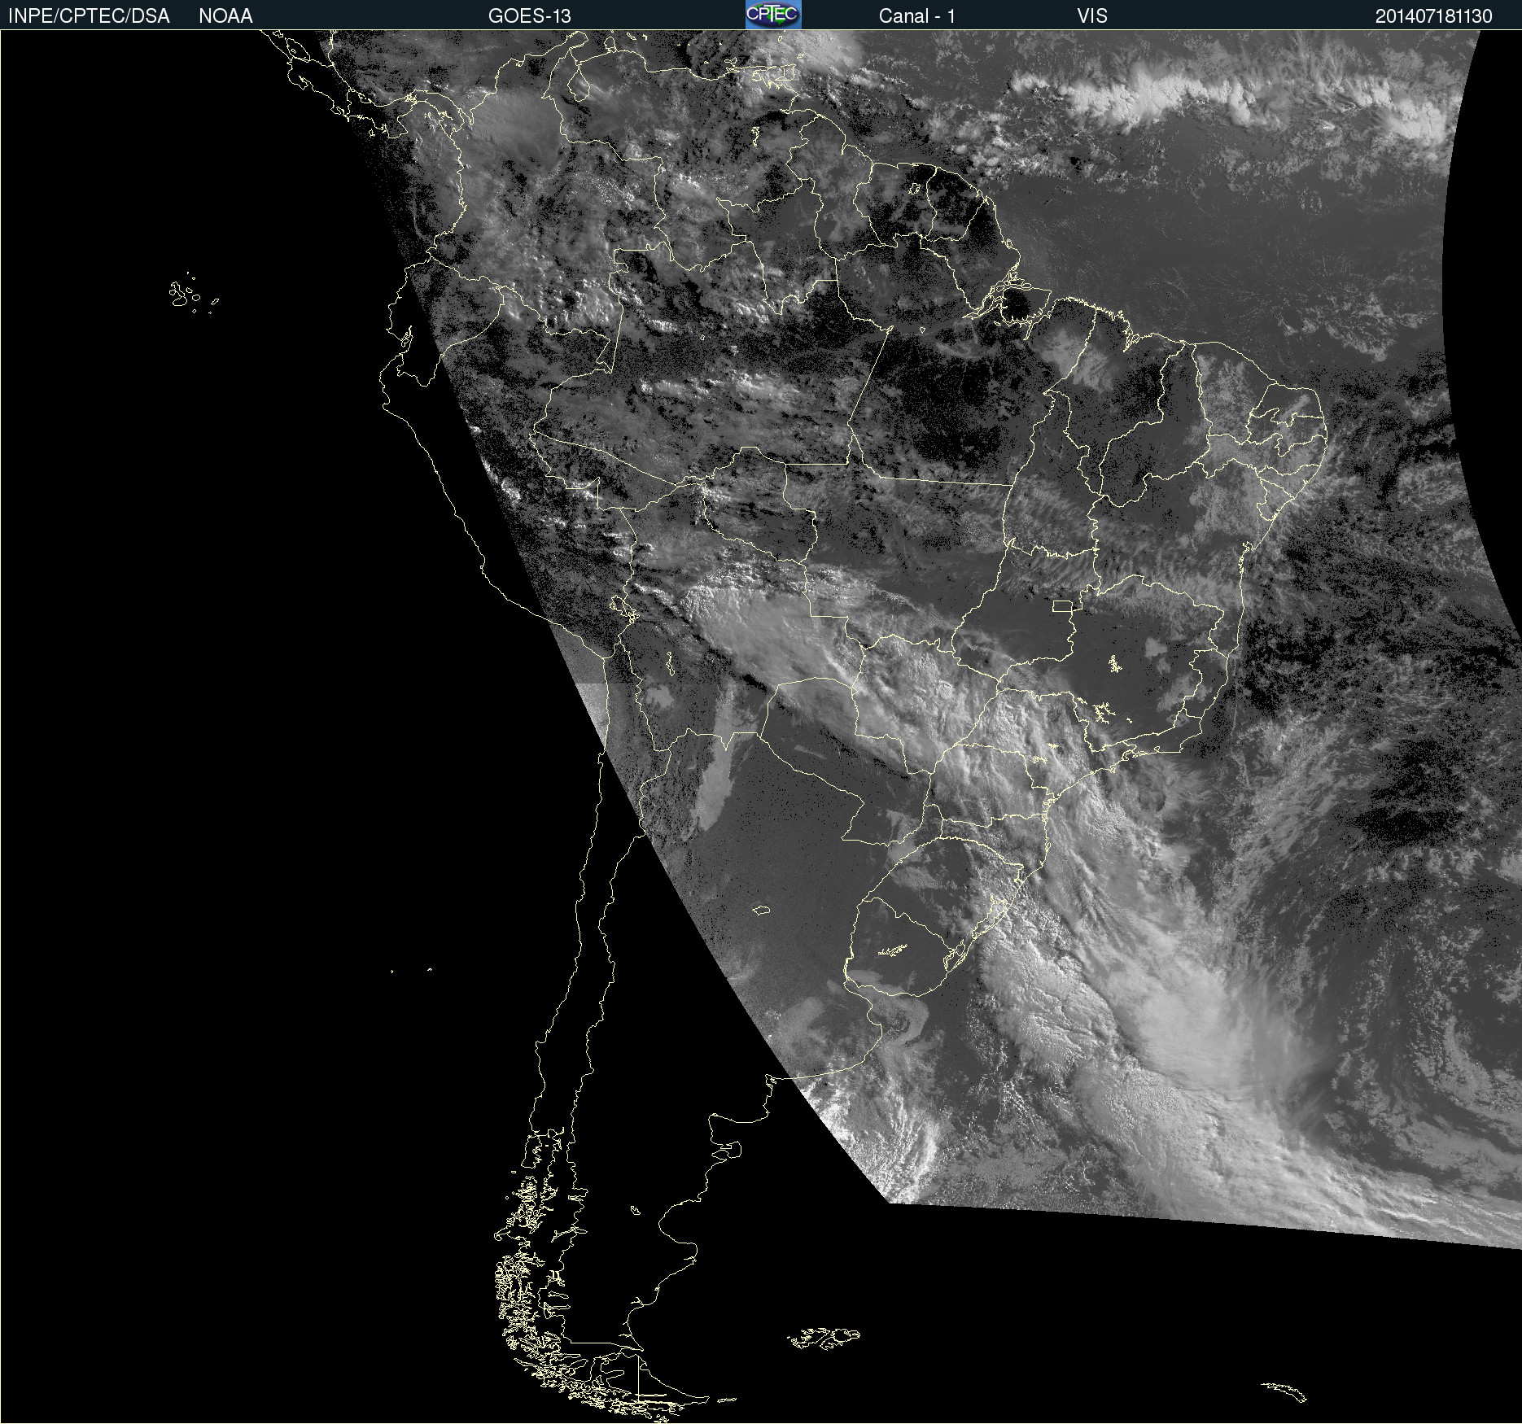Click the INPE/CPTEC/DSA header label
1522x1424 pixels.
coord(89,16)
